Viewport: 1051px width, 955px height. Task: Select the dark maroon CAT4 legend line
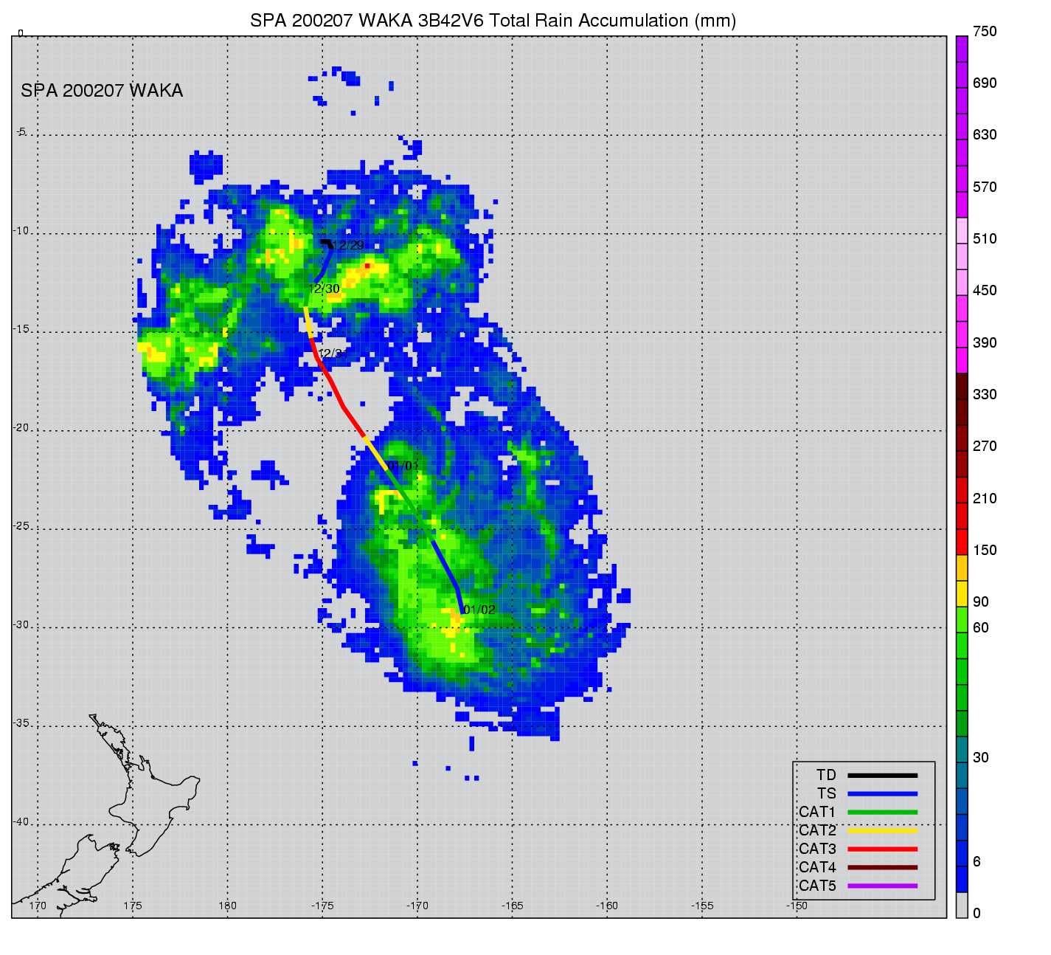pyautogui.click(x=882, y=868)
